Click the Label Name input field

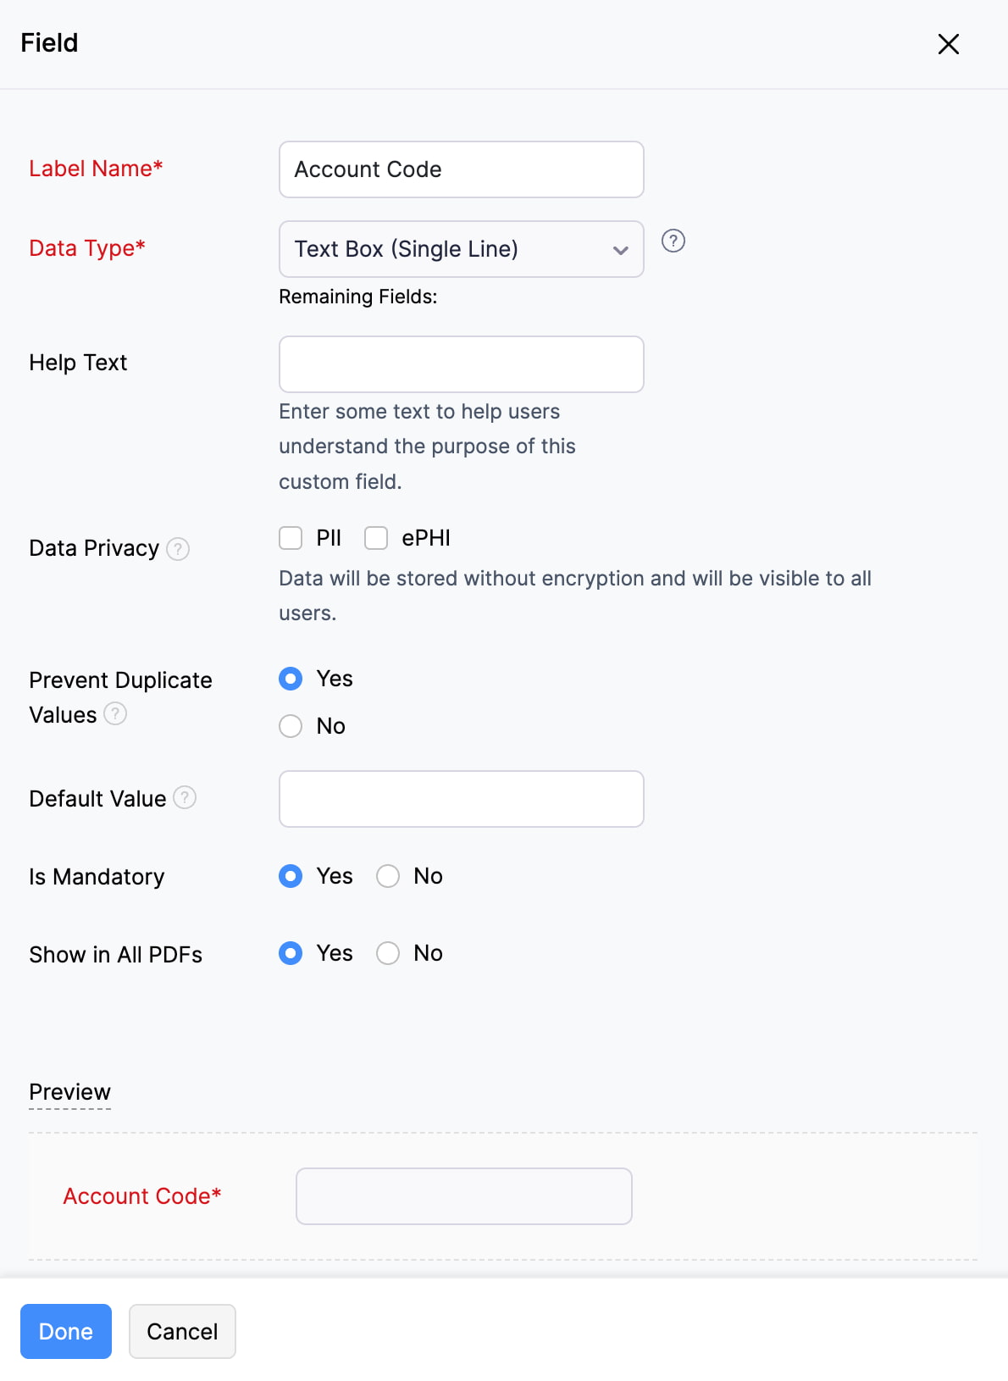click(462, 169)
